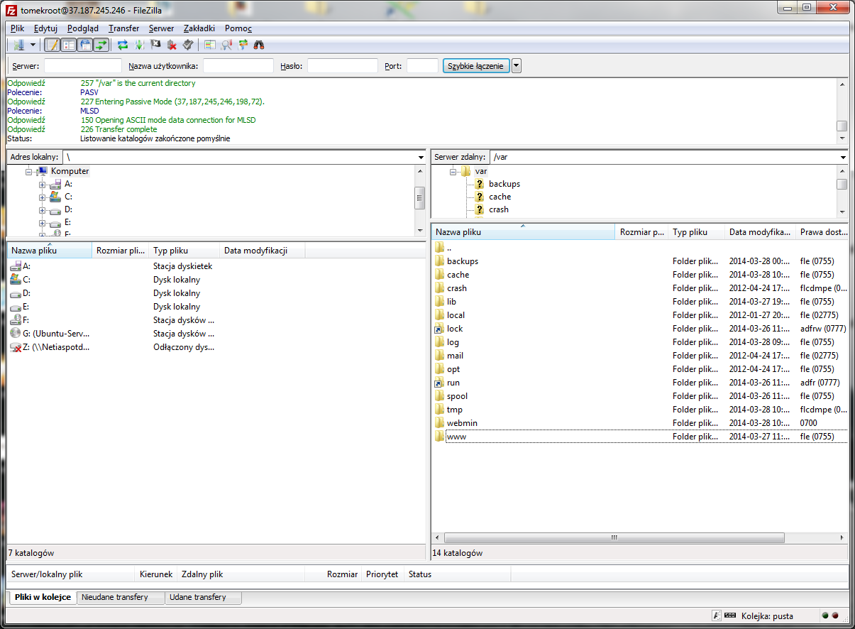Select the G: Ubuntu-Server disc icon
This screenshot has width=855, height=629.
click(16, 334)
